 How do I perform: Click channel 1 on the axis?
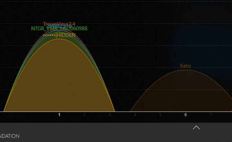coord(59,115)
